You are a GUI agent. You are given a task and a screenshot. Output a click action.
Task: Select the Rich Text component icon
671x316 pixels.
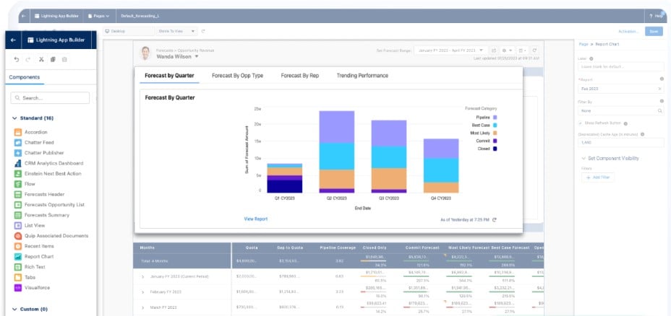[17, 267]
